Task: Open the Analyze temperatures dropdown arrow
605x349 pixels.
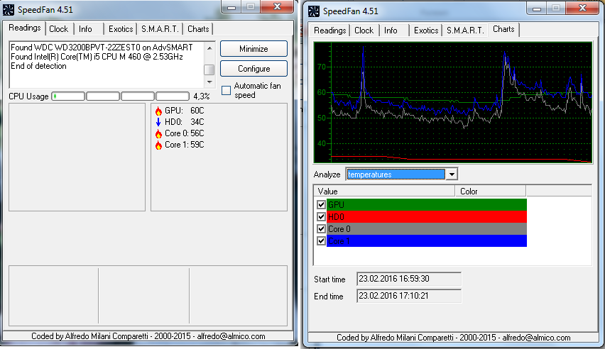Action: click(452, 174)
